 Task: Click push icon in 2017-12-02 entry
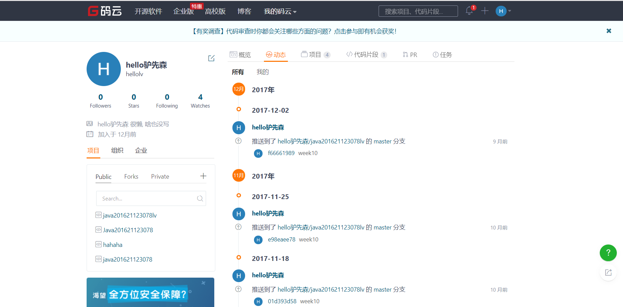(239, 141)
